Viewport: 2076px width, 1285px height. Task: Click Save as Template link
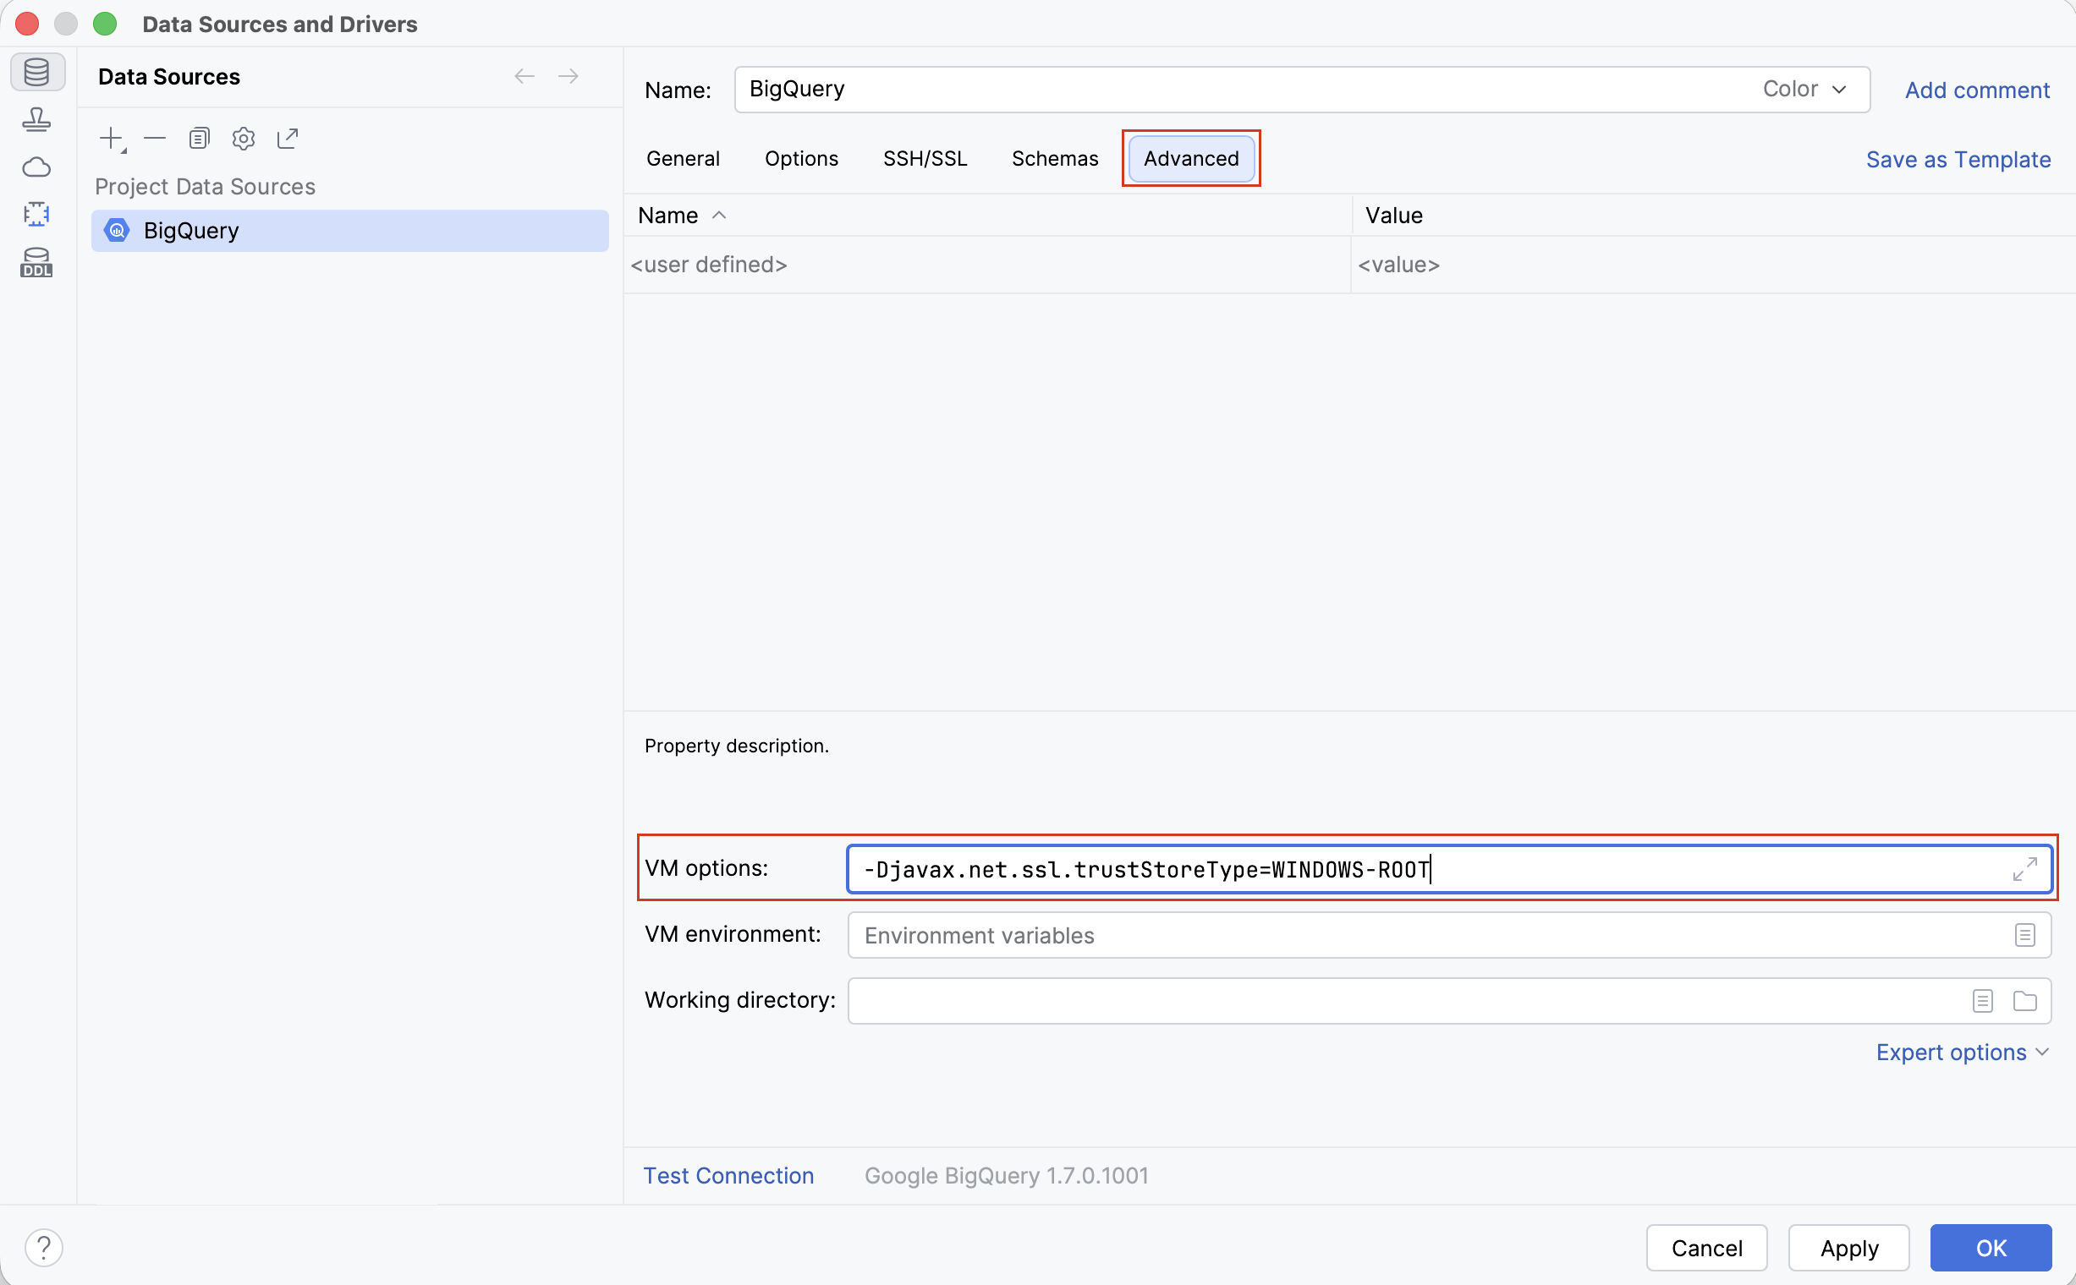[1958, 160]
